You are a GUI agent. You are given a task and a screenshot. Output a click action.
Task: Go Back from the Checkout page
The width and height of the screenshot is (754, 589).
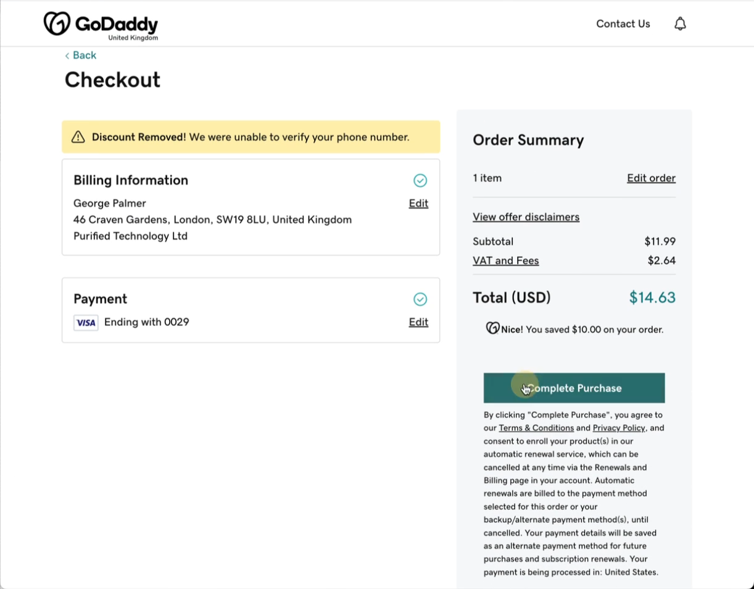coord(84,56)
